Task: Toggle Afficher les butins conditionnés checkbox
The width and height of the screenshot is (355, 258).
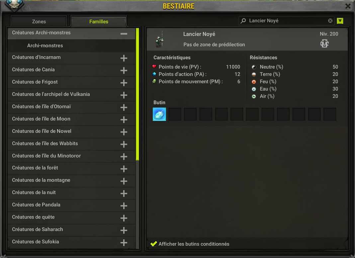Action: (154, 244)
